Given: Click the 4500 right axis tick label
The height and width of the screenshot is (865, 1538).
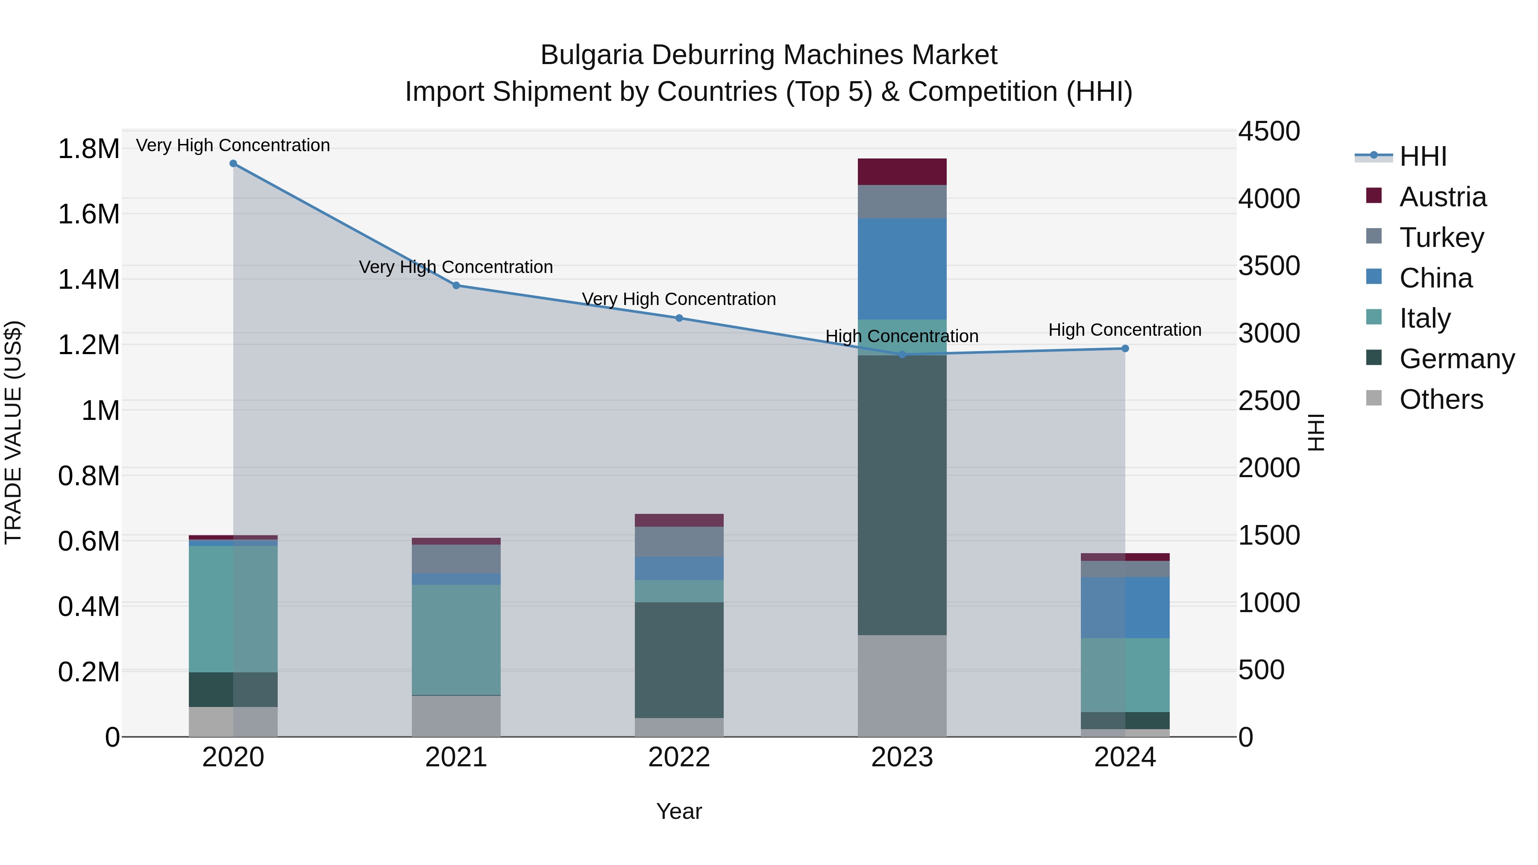Looking at the screenshot, I should (1269, 131).
